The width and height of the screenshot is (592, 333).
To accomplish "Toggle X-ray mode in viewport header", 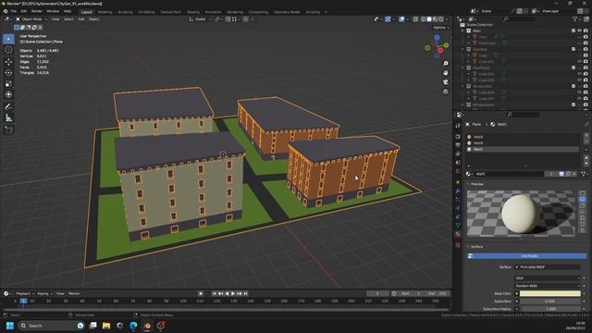I will click(415, 18).
